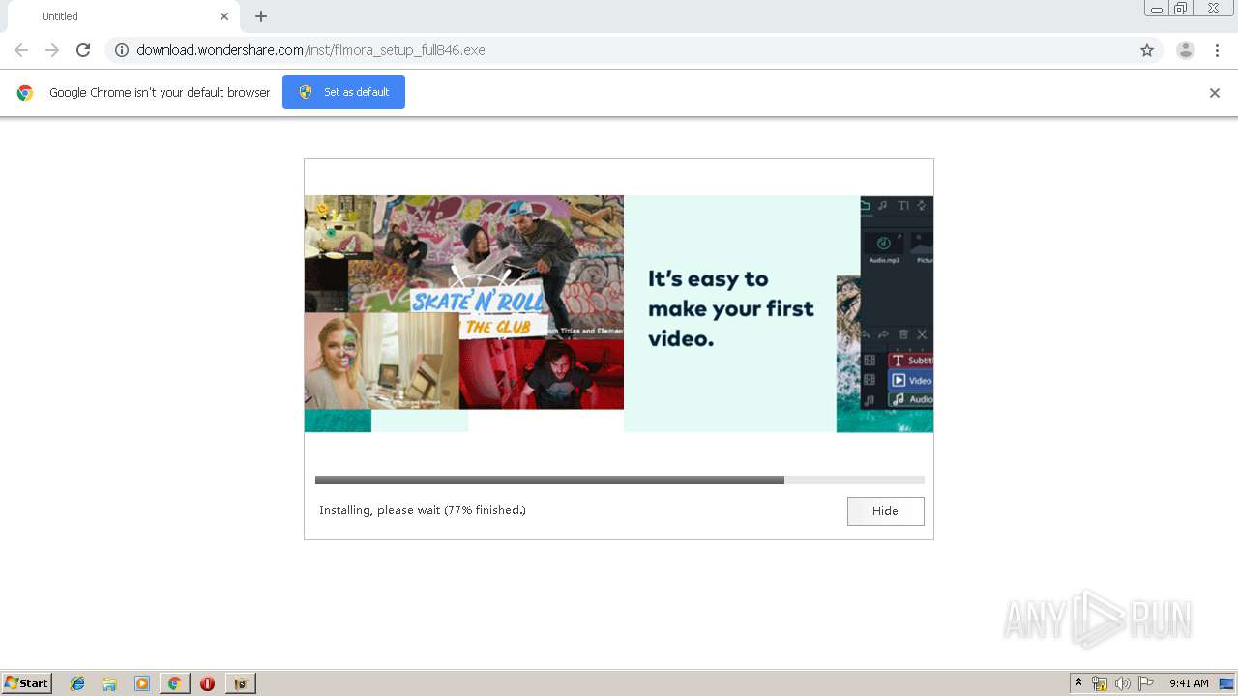The height and width of the screenshot is (696, 1238).
Task: Click the 9:41 AM system clock
Action: [1189, 683]
